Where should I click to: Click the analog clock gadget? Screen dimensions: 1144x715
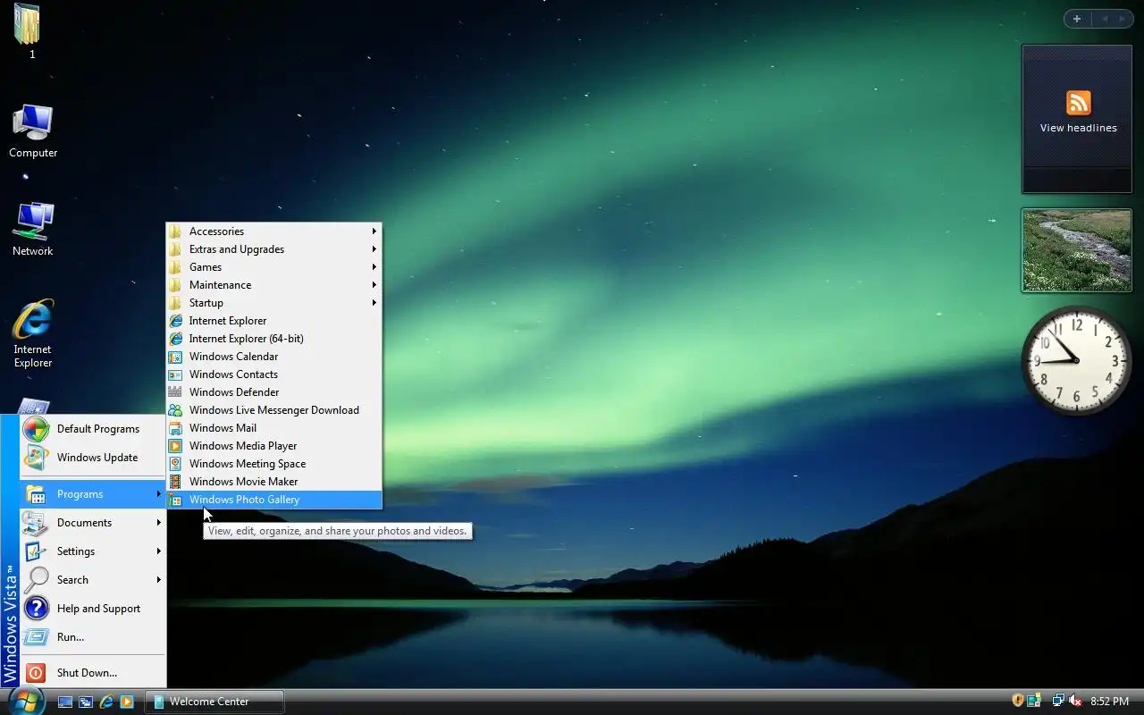pyautogui.click(x=1076, y=360)
